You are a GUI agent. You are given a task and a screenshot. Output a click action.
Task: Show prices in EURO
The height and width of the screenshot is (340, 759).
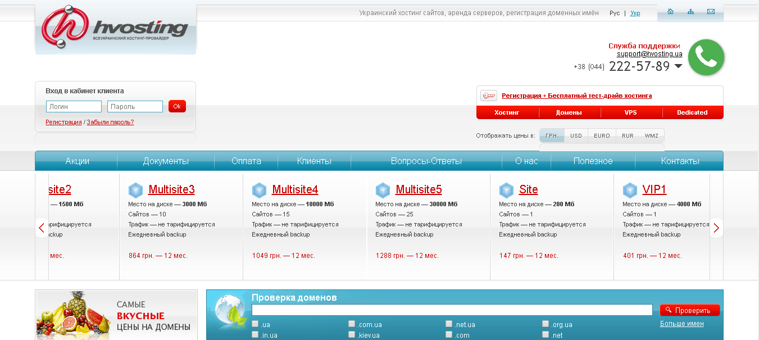602,135
